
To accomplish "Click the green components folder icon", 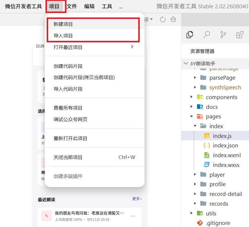I will click(x=200, y=97).
